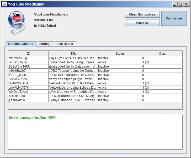Sort table by ID column header

click(28, 53)
